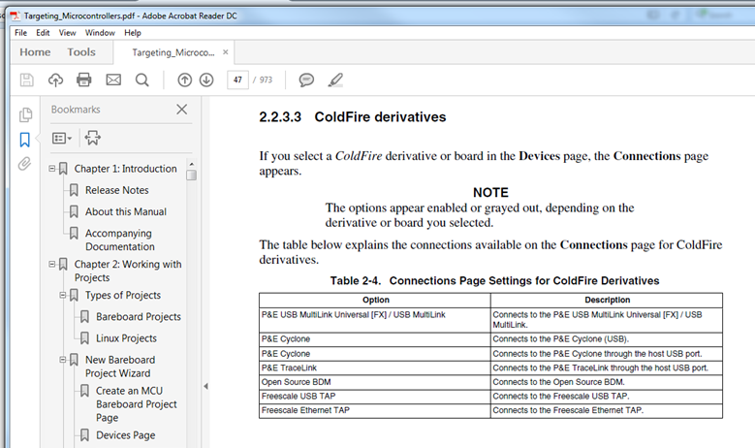Open Create an MCU Bareboard Project Page bookmark
Viewport: 755px width, 448px height.
[137, 404]
